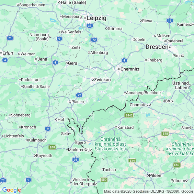Viewport: 194px width, 194px height.
Task: Click the Karlsbad town label
Action: [x=125, y=127]
